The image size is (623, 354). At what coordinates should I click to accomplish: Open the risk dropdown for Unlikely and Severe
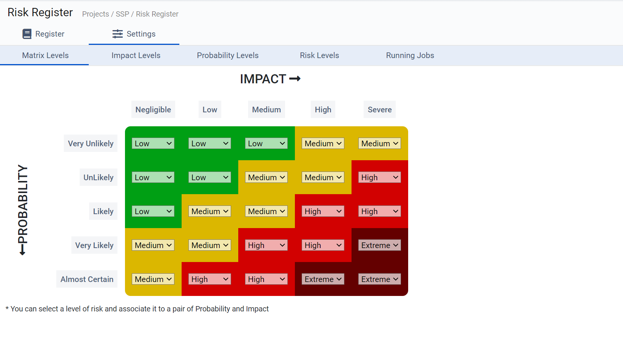pyautogui.click(x=379, y=177)
